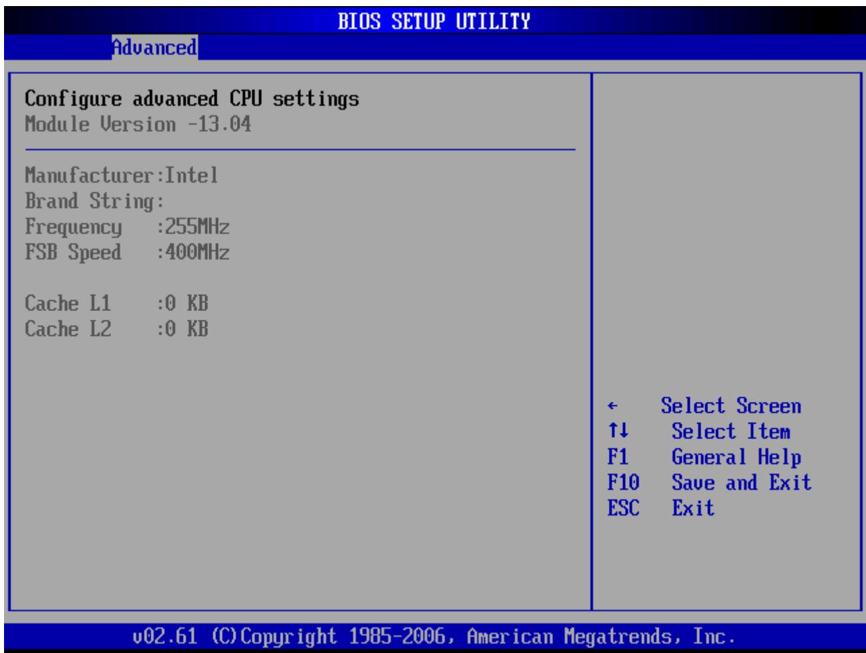Click the American Megatrends copyright footer
Viewport: 866px width, 653px height.
(435, 634)
